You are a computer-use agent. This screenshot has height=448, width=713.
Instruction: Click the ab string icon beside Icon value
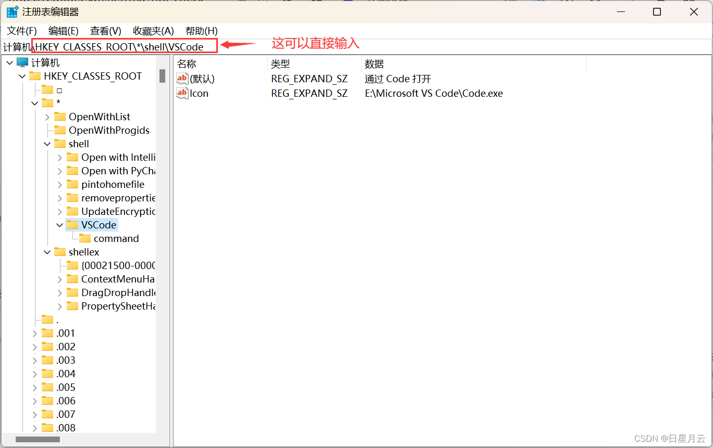pyautogui.click(x=182, y=93)
